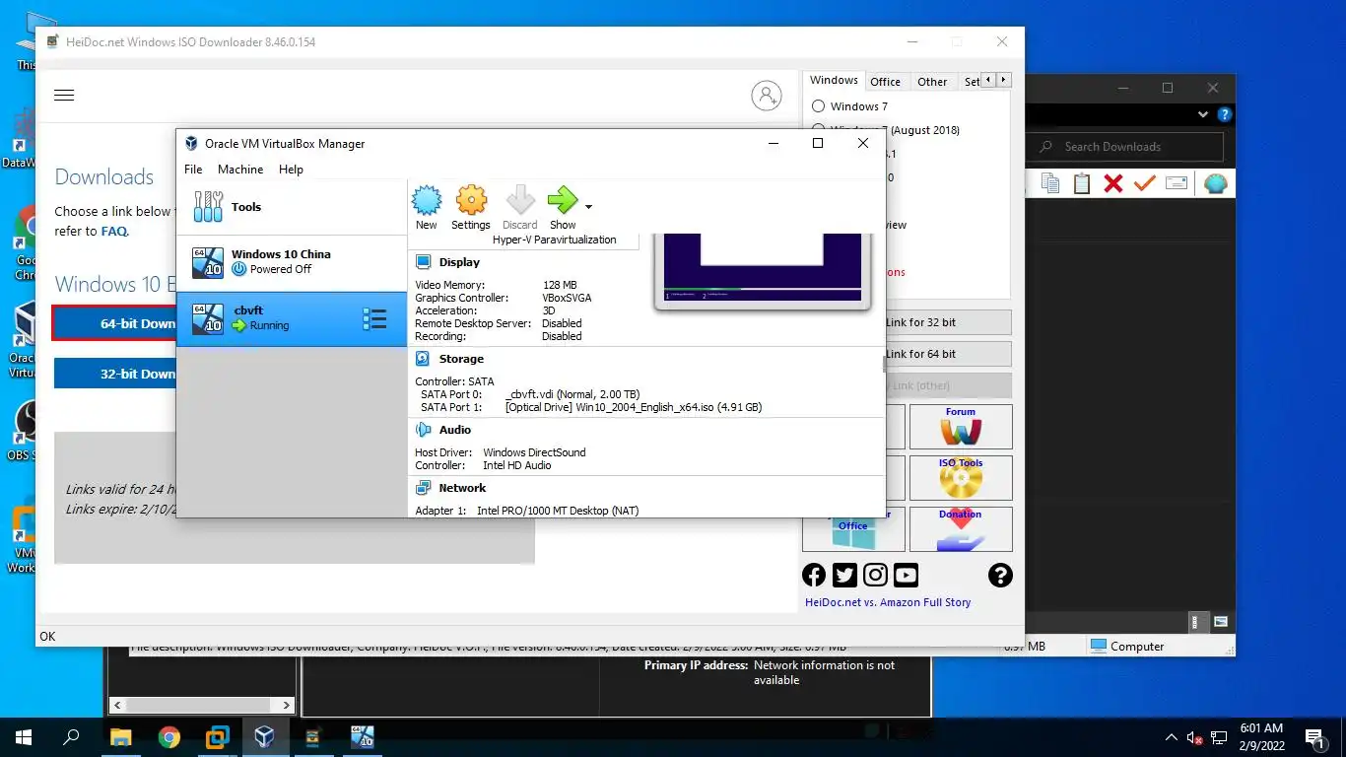Click the Storage section header
The image size is (1346, 757).
click(x=461, y=359)
